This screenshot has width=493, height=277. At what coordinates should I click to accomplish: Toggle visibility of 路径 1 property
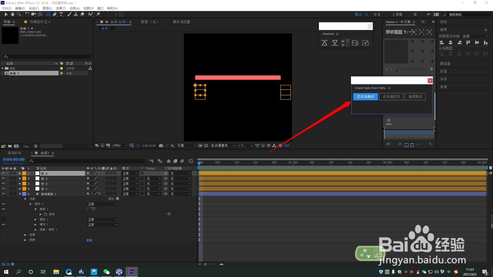[3, 209]
